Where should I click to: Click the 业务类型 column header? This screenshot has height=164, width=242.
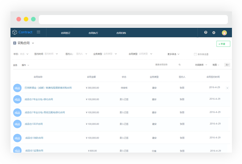tap(154, 77)
